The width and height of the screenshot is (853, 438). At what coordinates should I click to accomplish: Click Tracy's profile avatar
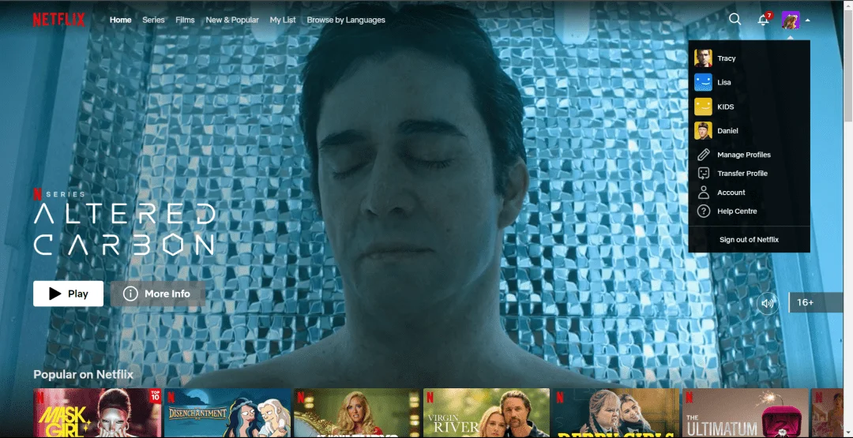(703, 58)
